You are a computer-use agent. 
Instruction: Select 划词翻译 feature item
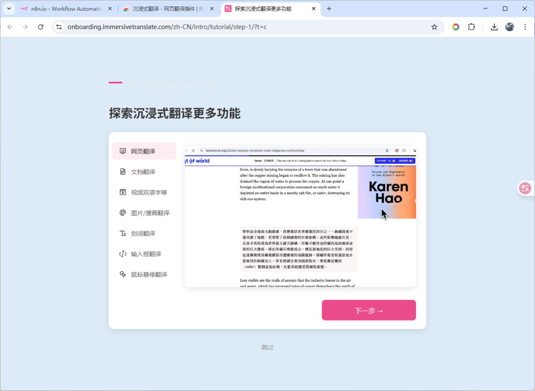tap(144, 233)
